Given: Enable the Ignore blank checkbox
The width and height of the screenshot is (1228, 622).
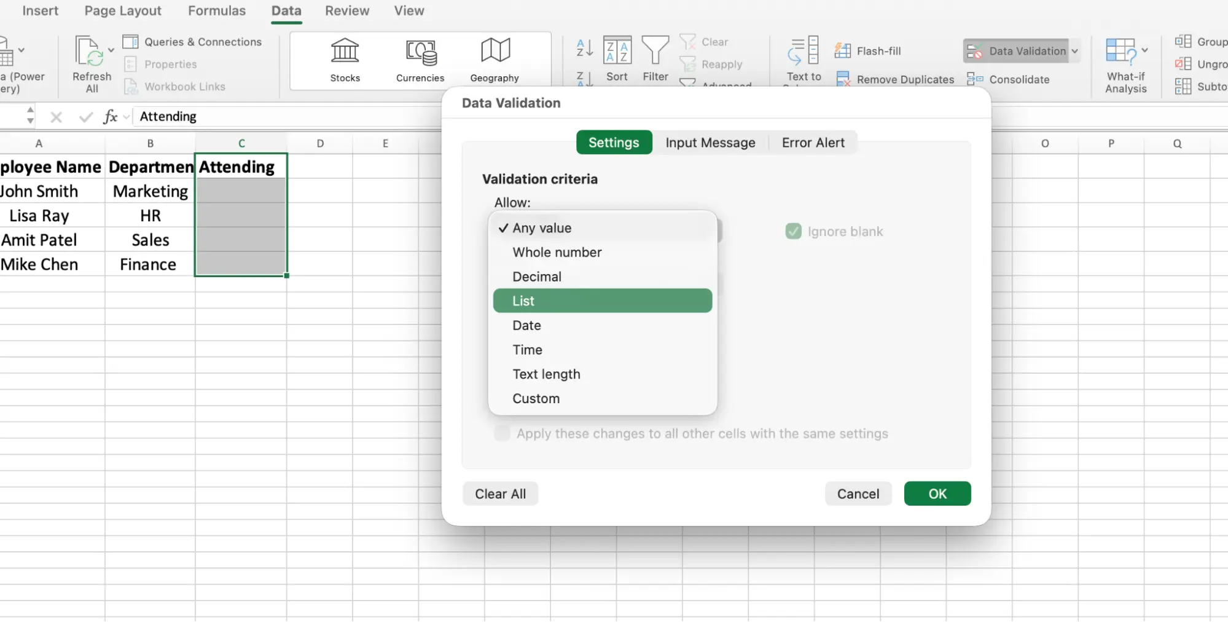Looking at the screenshot, I should 792,231.
